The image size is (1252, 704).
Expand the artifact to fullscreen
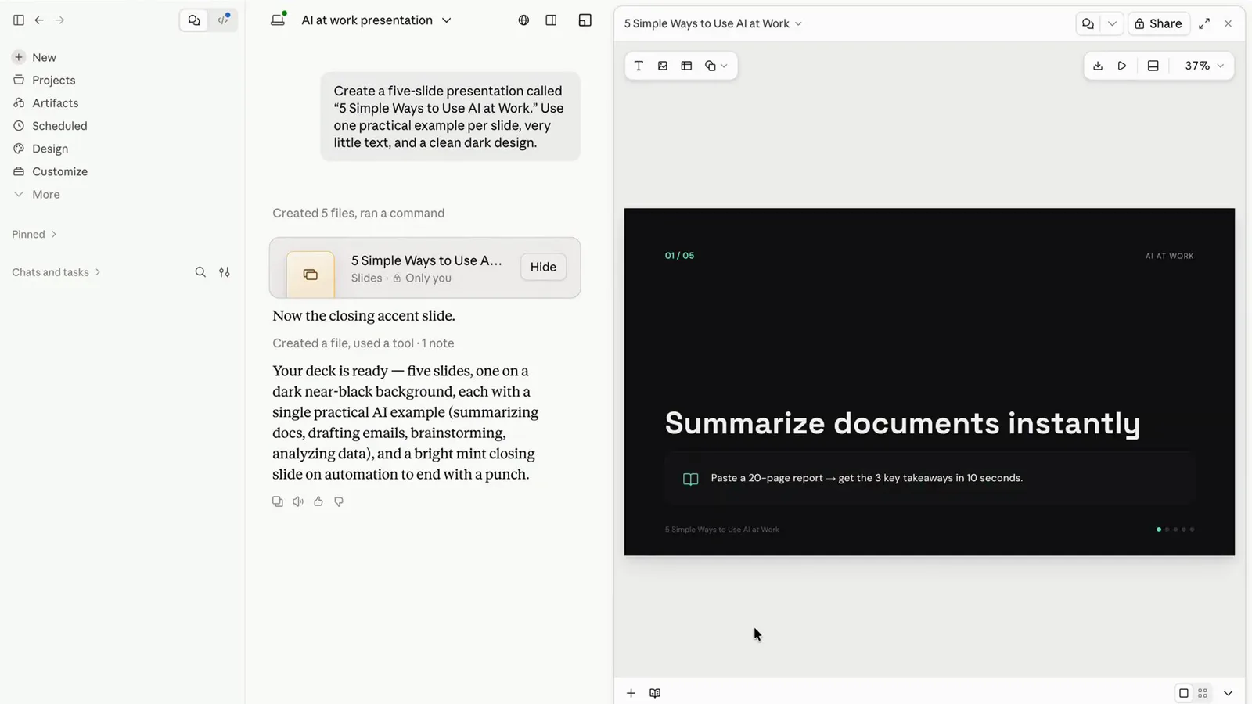coord(1204,23)
